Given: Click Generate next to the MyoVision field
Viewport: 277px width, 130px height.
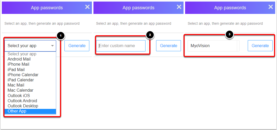Looking at the screenshot, I should (260, 46).
